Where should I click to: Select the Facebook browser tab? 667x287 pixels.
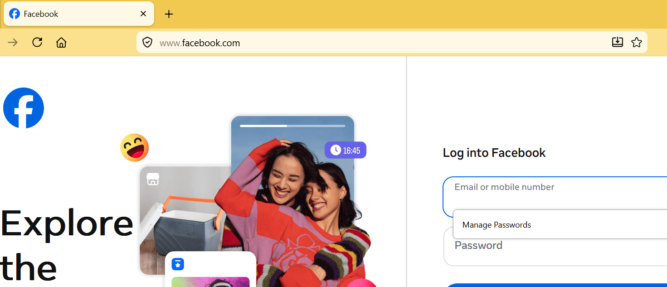tap(79, 14)
